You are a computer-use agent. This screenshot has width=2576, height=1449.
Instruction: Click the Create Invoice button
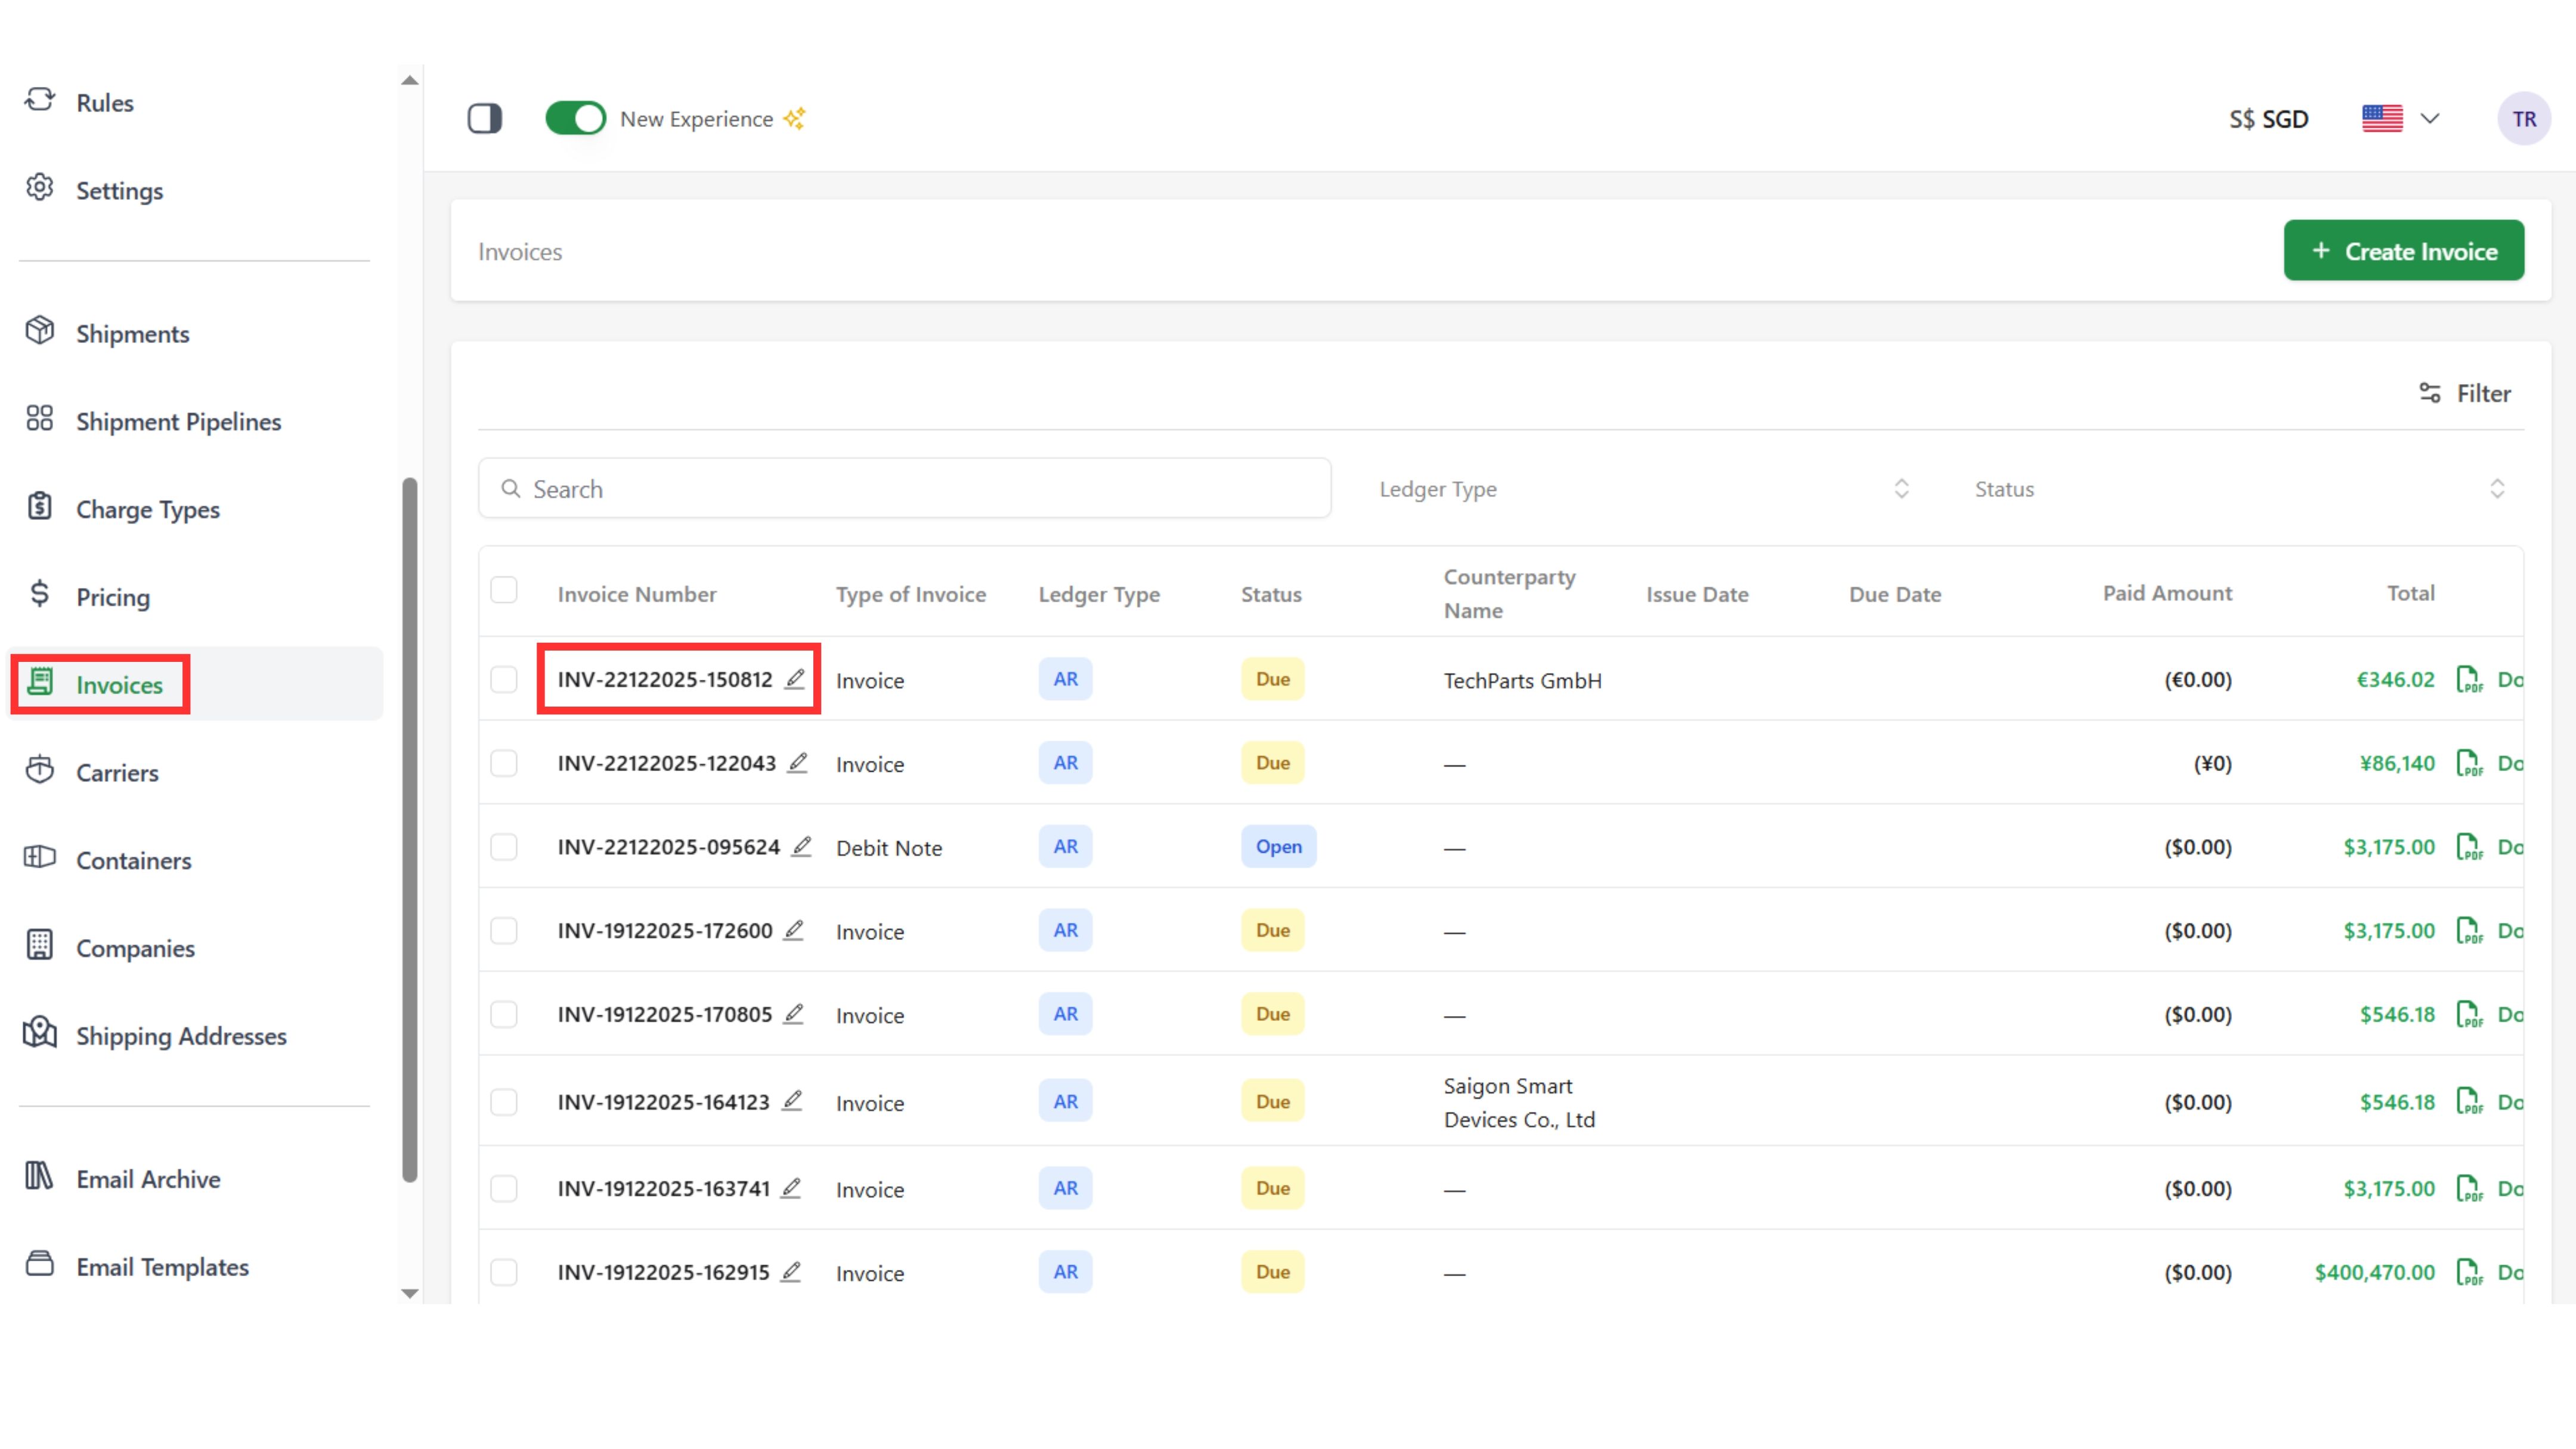tap(2403, 251)
